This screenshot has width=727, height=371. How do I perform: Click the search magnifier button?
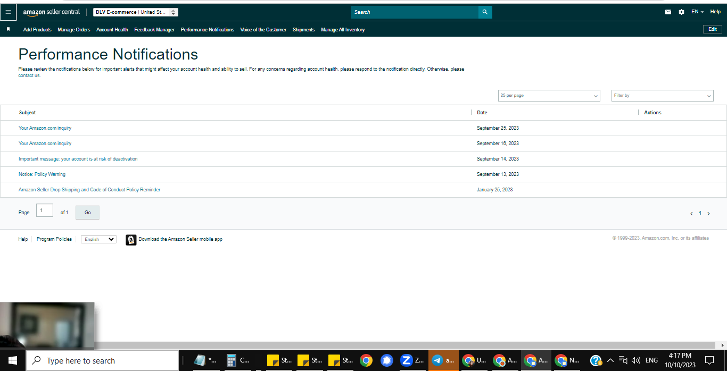coord(485,12)
